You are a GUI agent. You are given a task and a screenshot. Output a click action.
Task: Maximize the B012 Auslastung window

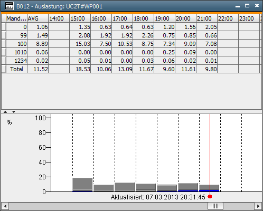247,6
